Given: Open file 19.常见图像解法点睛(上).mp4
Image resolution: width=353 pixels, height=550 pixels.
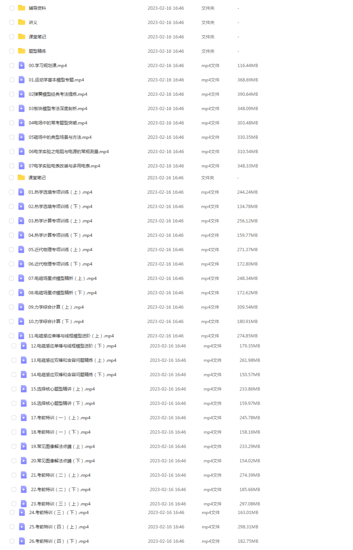Looking at the screenshot, I should point(63,446).
